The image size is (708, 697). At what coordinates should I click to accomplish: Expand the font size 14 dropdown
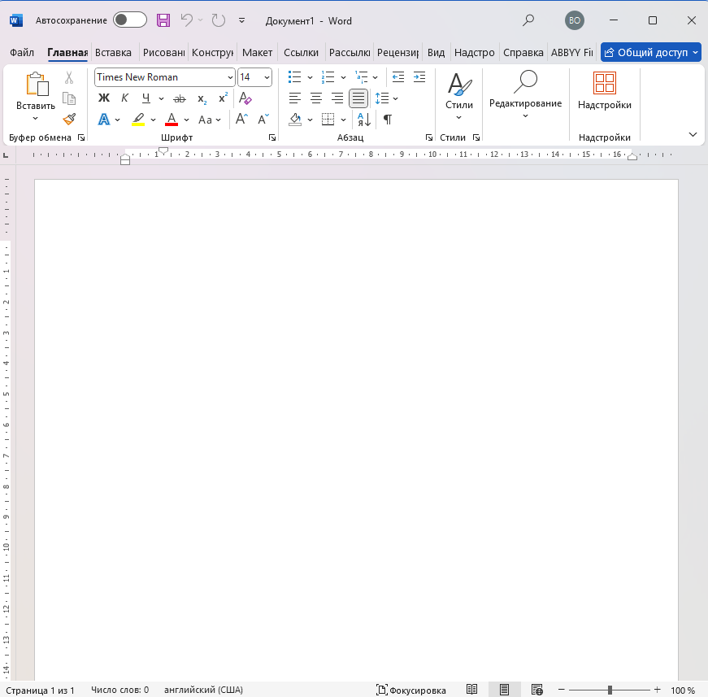click(267, 77)
